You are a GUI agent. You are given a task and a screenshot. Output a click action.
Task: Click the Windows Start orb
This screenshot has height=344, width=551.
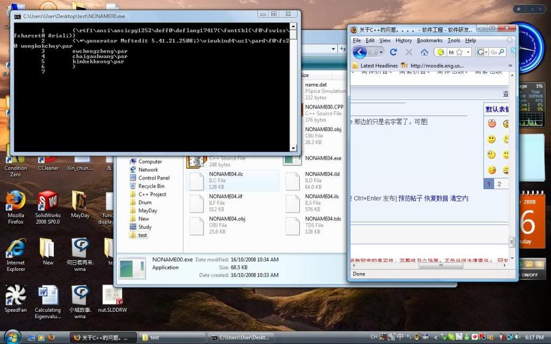pos(11,337)
